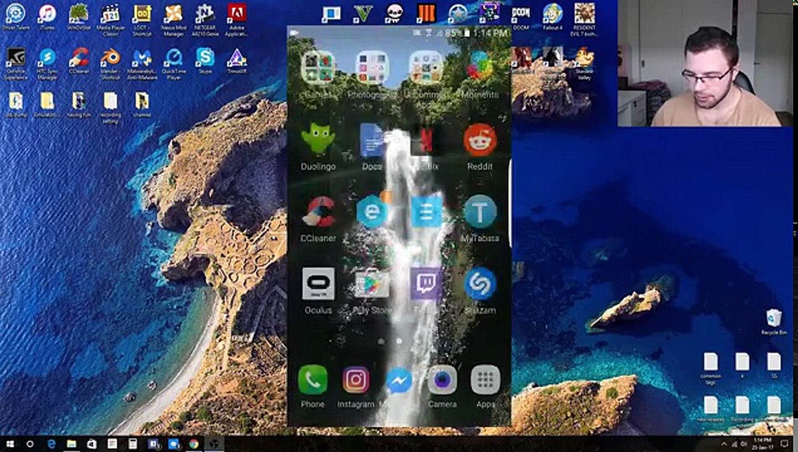Open the Calculator from the taskbar
The height and width of the screenshot is (452, 798).
pyautogui.click(x=132, y=444)
